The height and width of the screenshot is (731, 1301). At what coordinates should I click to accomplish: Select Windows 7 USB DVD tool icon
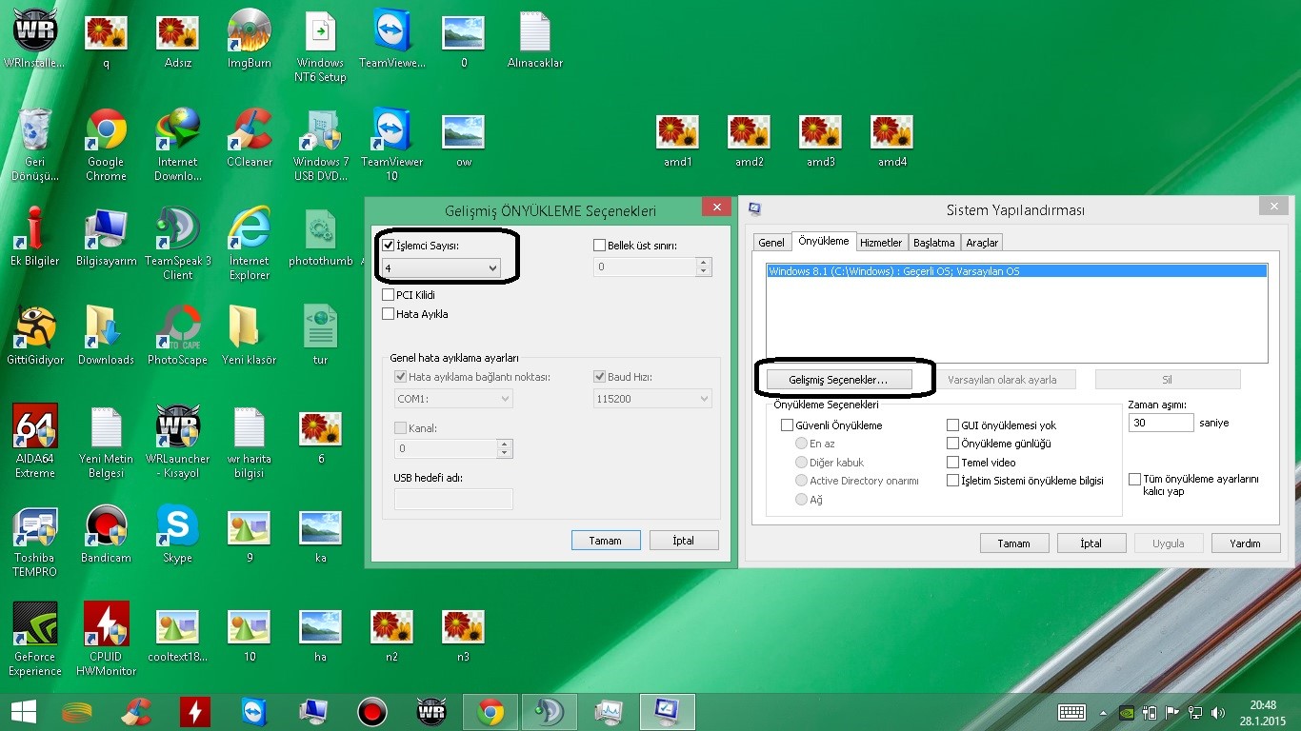click(x=321, y=146)
